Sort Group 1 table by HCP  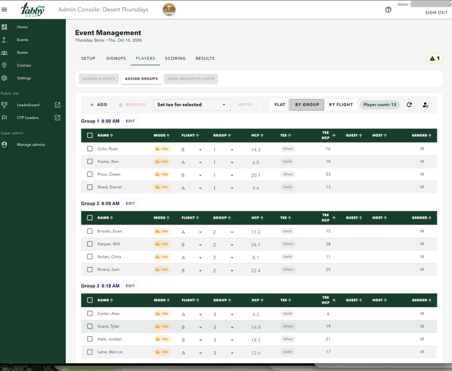coord(257,135)
